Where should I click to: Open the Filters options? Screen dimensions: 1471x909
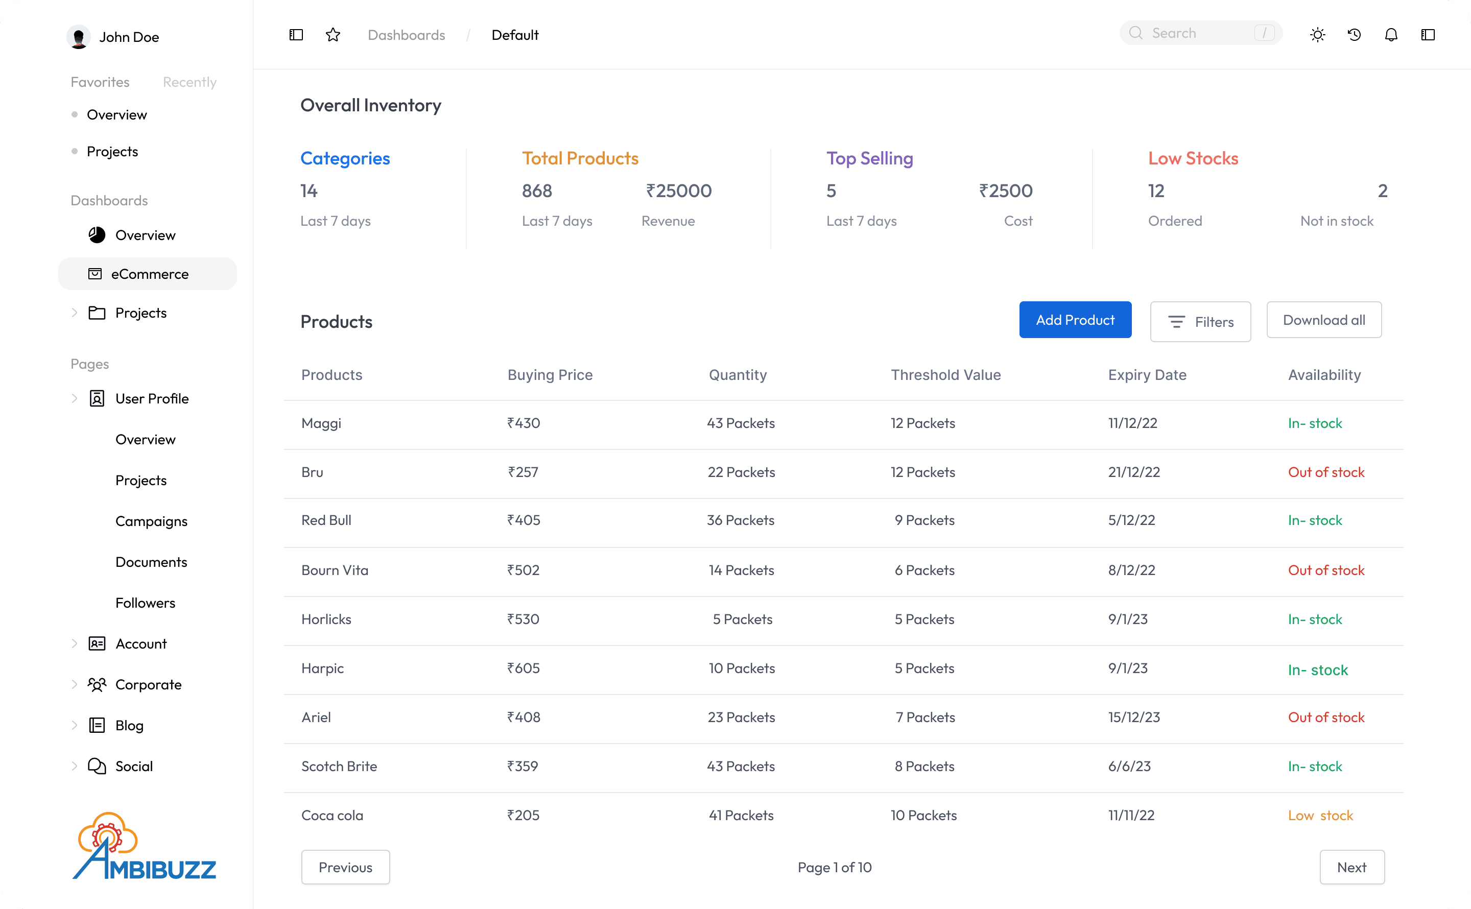[1200, 322]
